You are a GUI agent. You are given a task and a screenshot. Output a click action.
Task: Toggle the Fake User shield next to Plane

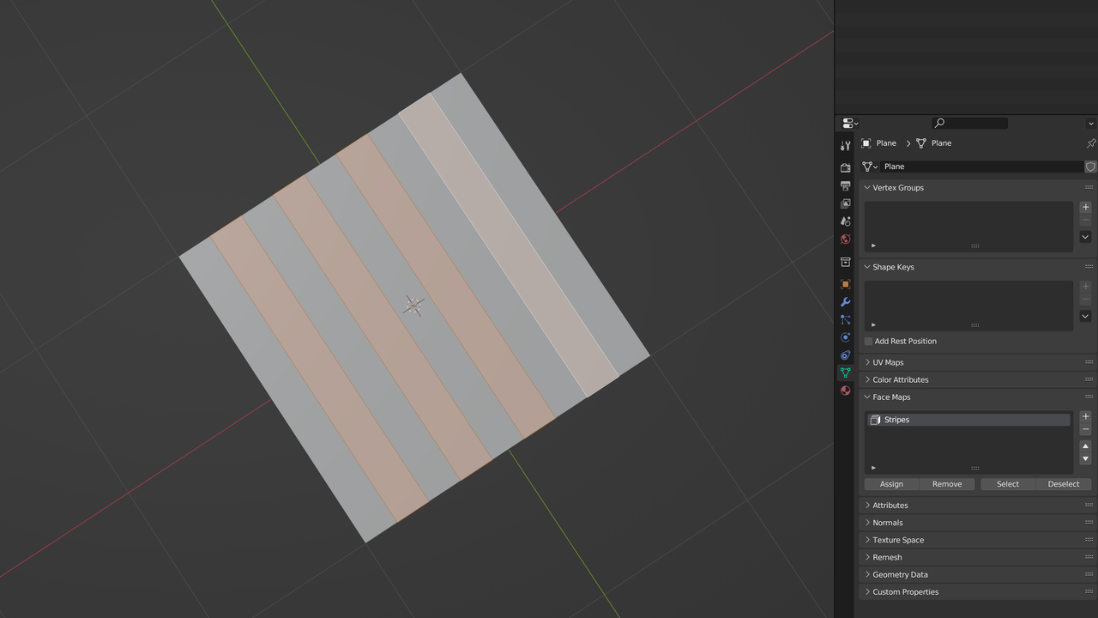[x=1090, y=167]
